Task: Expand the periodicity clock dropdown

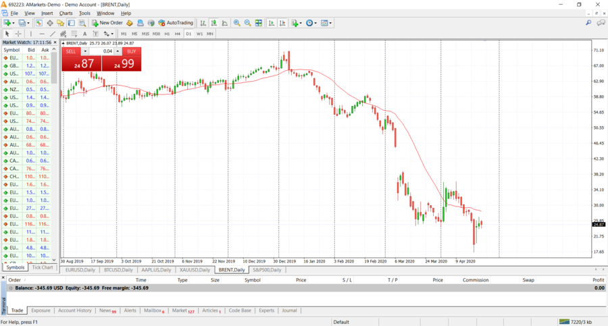Action: coord(311,23)
